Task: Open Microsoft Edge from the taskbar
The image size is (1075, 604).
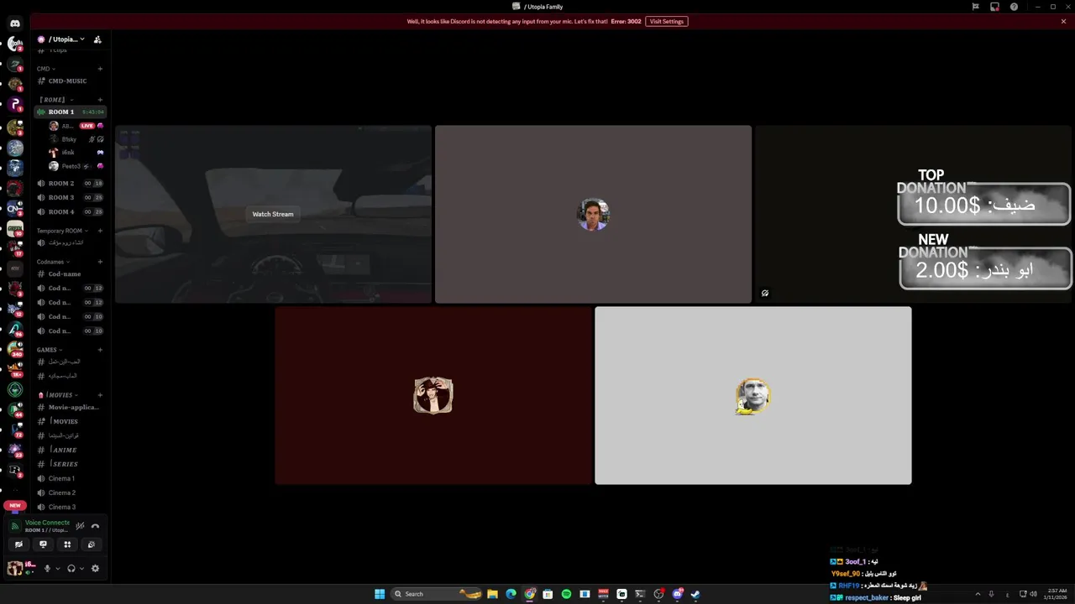Action: click(511, 594)
